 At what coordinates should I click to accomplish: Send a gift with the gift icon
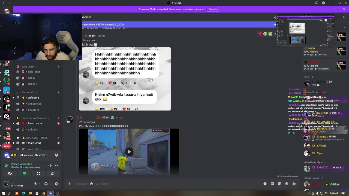click(265, 184)
